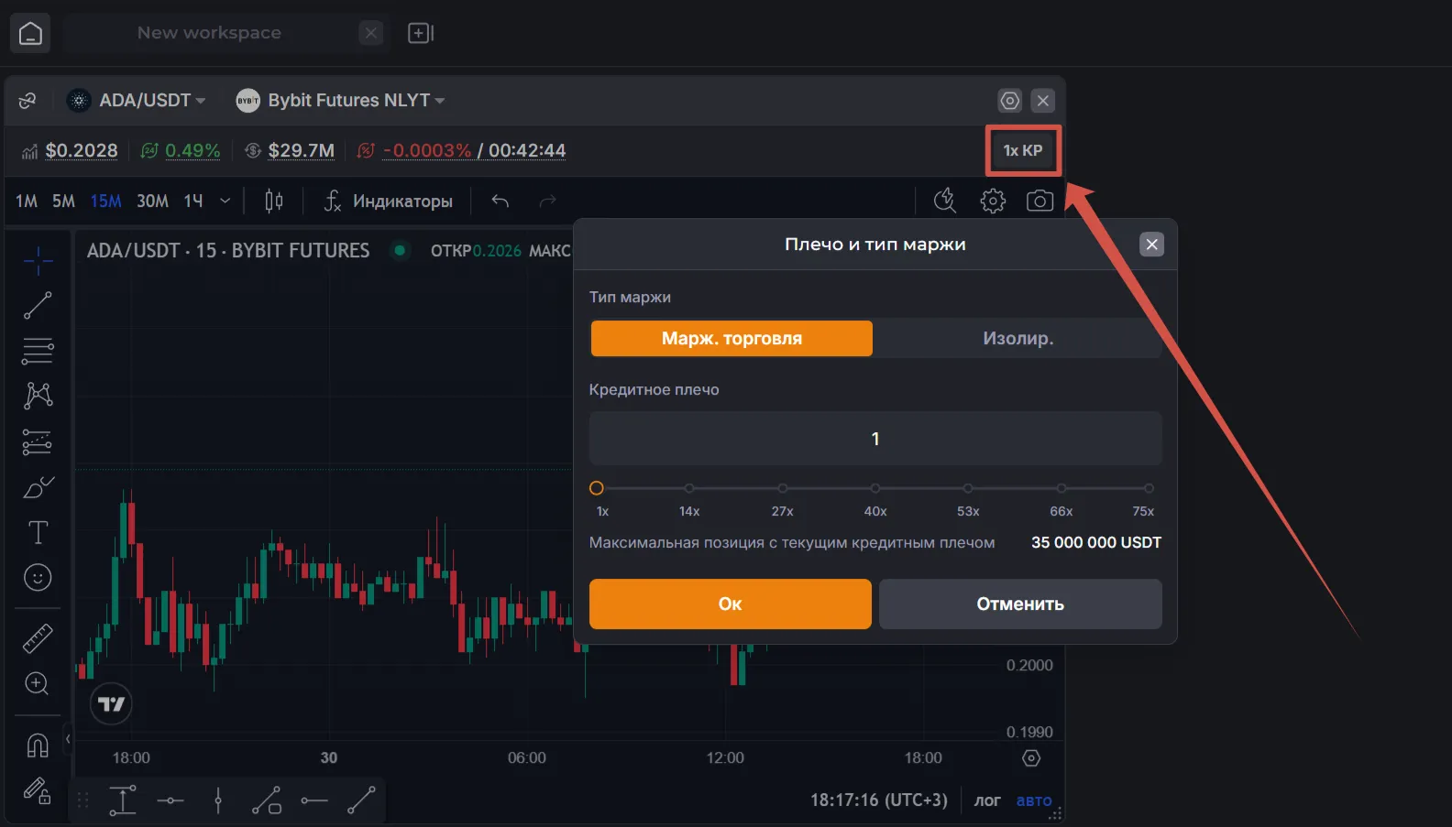
Task: Toggle lock all drawings
Action: coord(38,789)
